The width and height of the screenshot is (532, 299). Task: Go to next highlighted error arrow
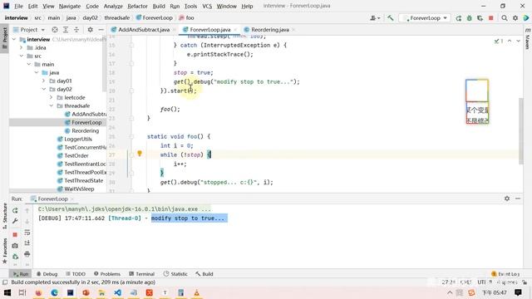pyautogui.click(x=518, y=41)
